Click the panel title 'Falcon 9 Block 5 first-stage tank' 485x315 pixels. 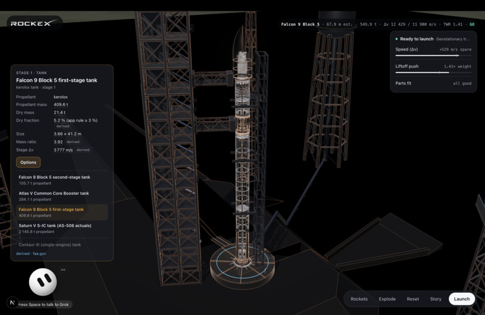[x=57, y=81]
